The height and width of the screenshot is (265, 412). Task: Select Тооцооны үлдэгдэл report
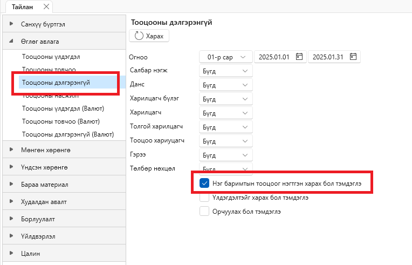click(51, 57)
